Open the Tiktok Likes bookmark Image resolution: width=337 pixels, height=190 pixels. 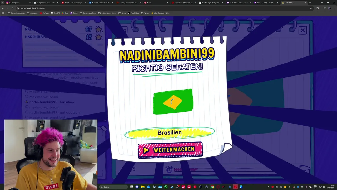pyautogui.click(x=133, y=13)
